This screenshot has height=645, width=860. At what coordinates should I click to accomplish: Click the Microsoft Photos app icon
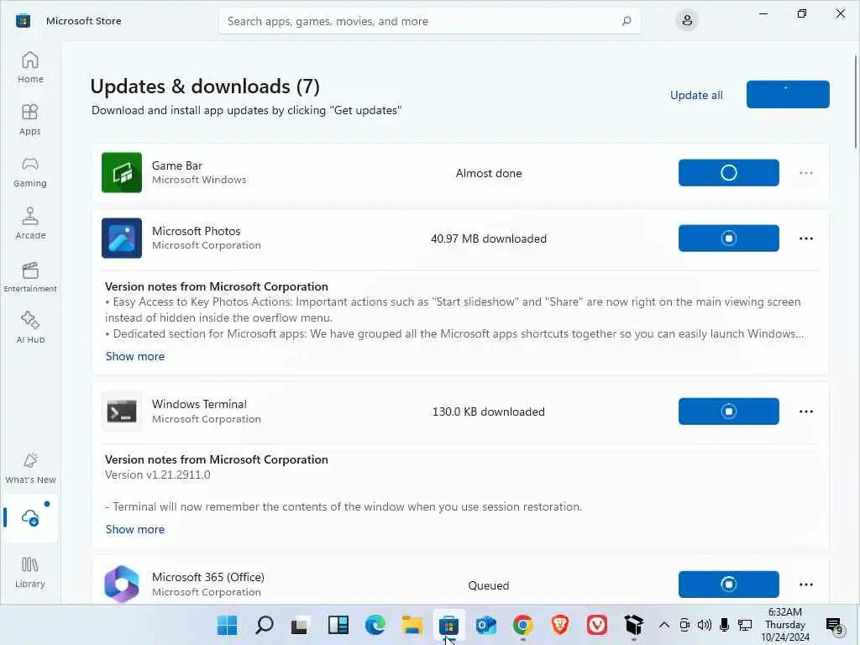tap(122, 238)
